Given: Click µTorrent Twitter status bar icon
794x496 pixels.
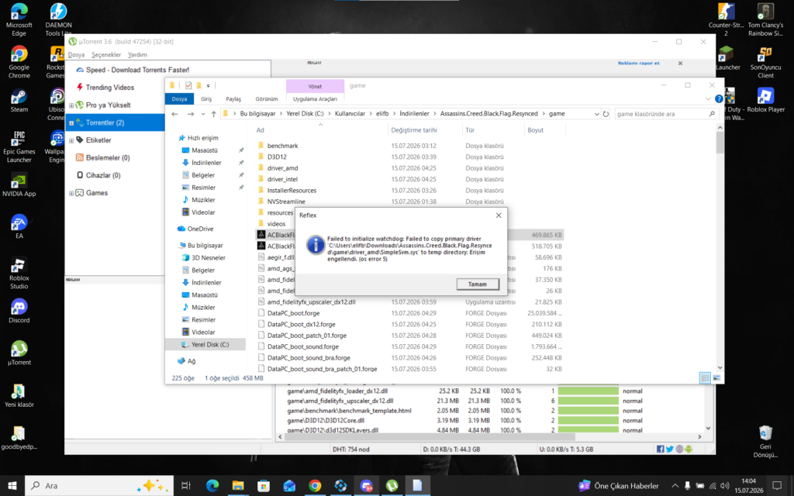Looking at the screenshot, I should coord(669,449).
